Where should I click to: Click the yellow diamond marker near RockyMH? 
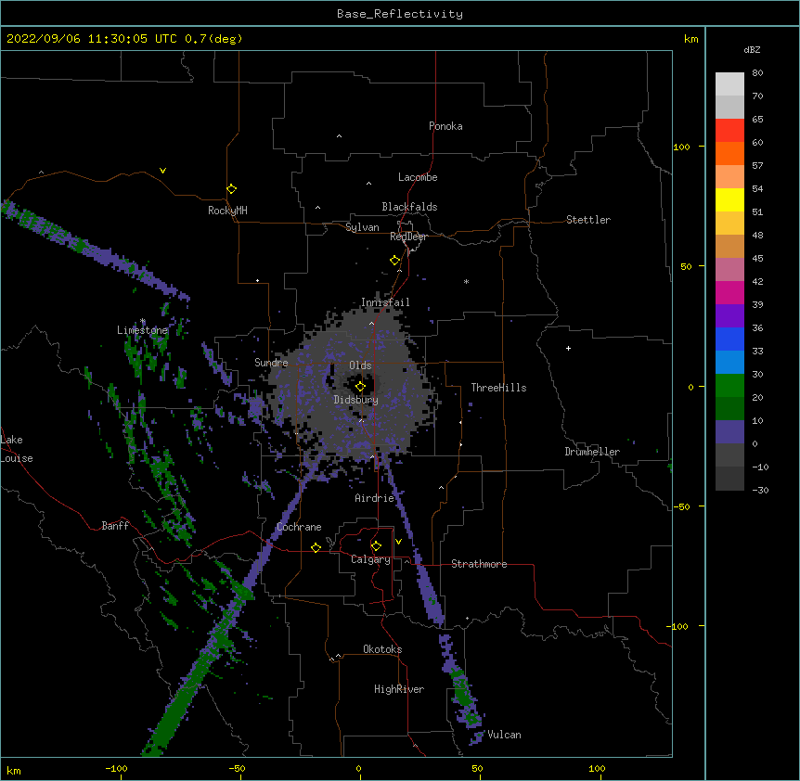point(231,188)
